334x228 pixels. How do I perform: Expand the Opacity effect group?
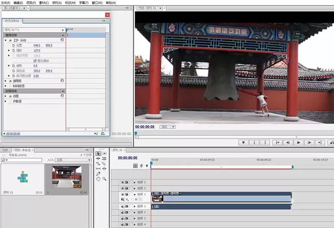click(x=6, y=81)
